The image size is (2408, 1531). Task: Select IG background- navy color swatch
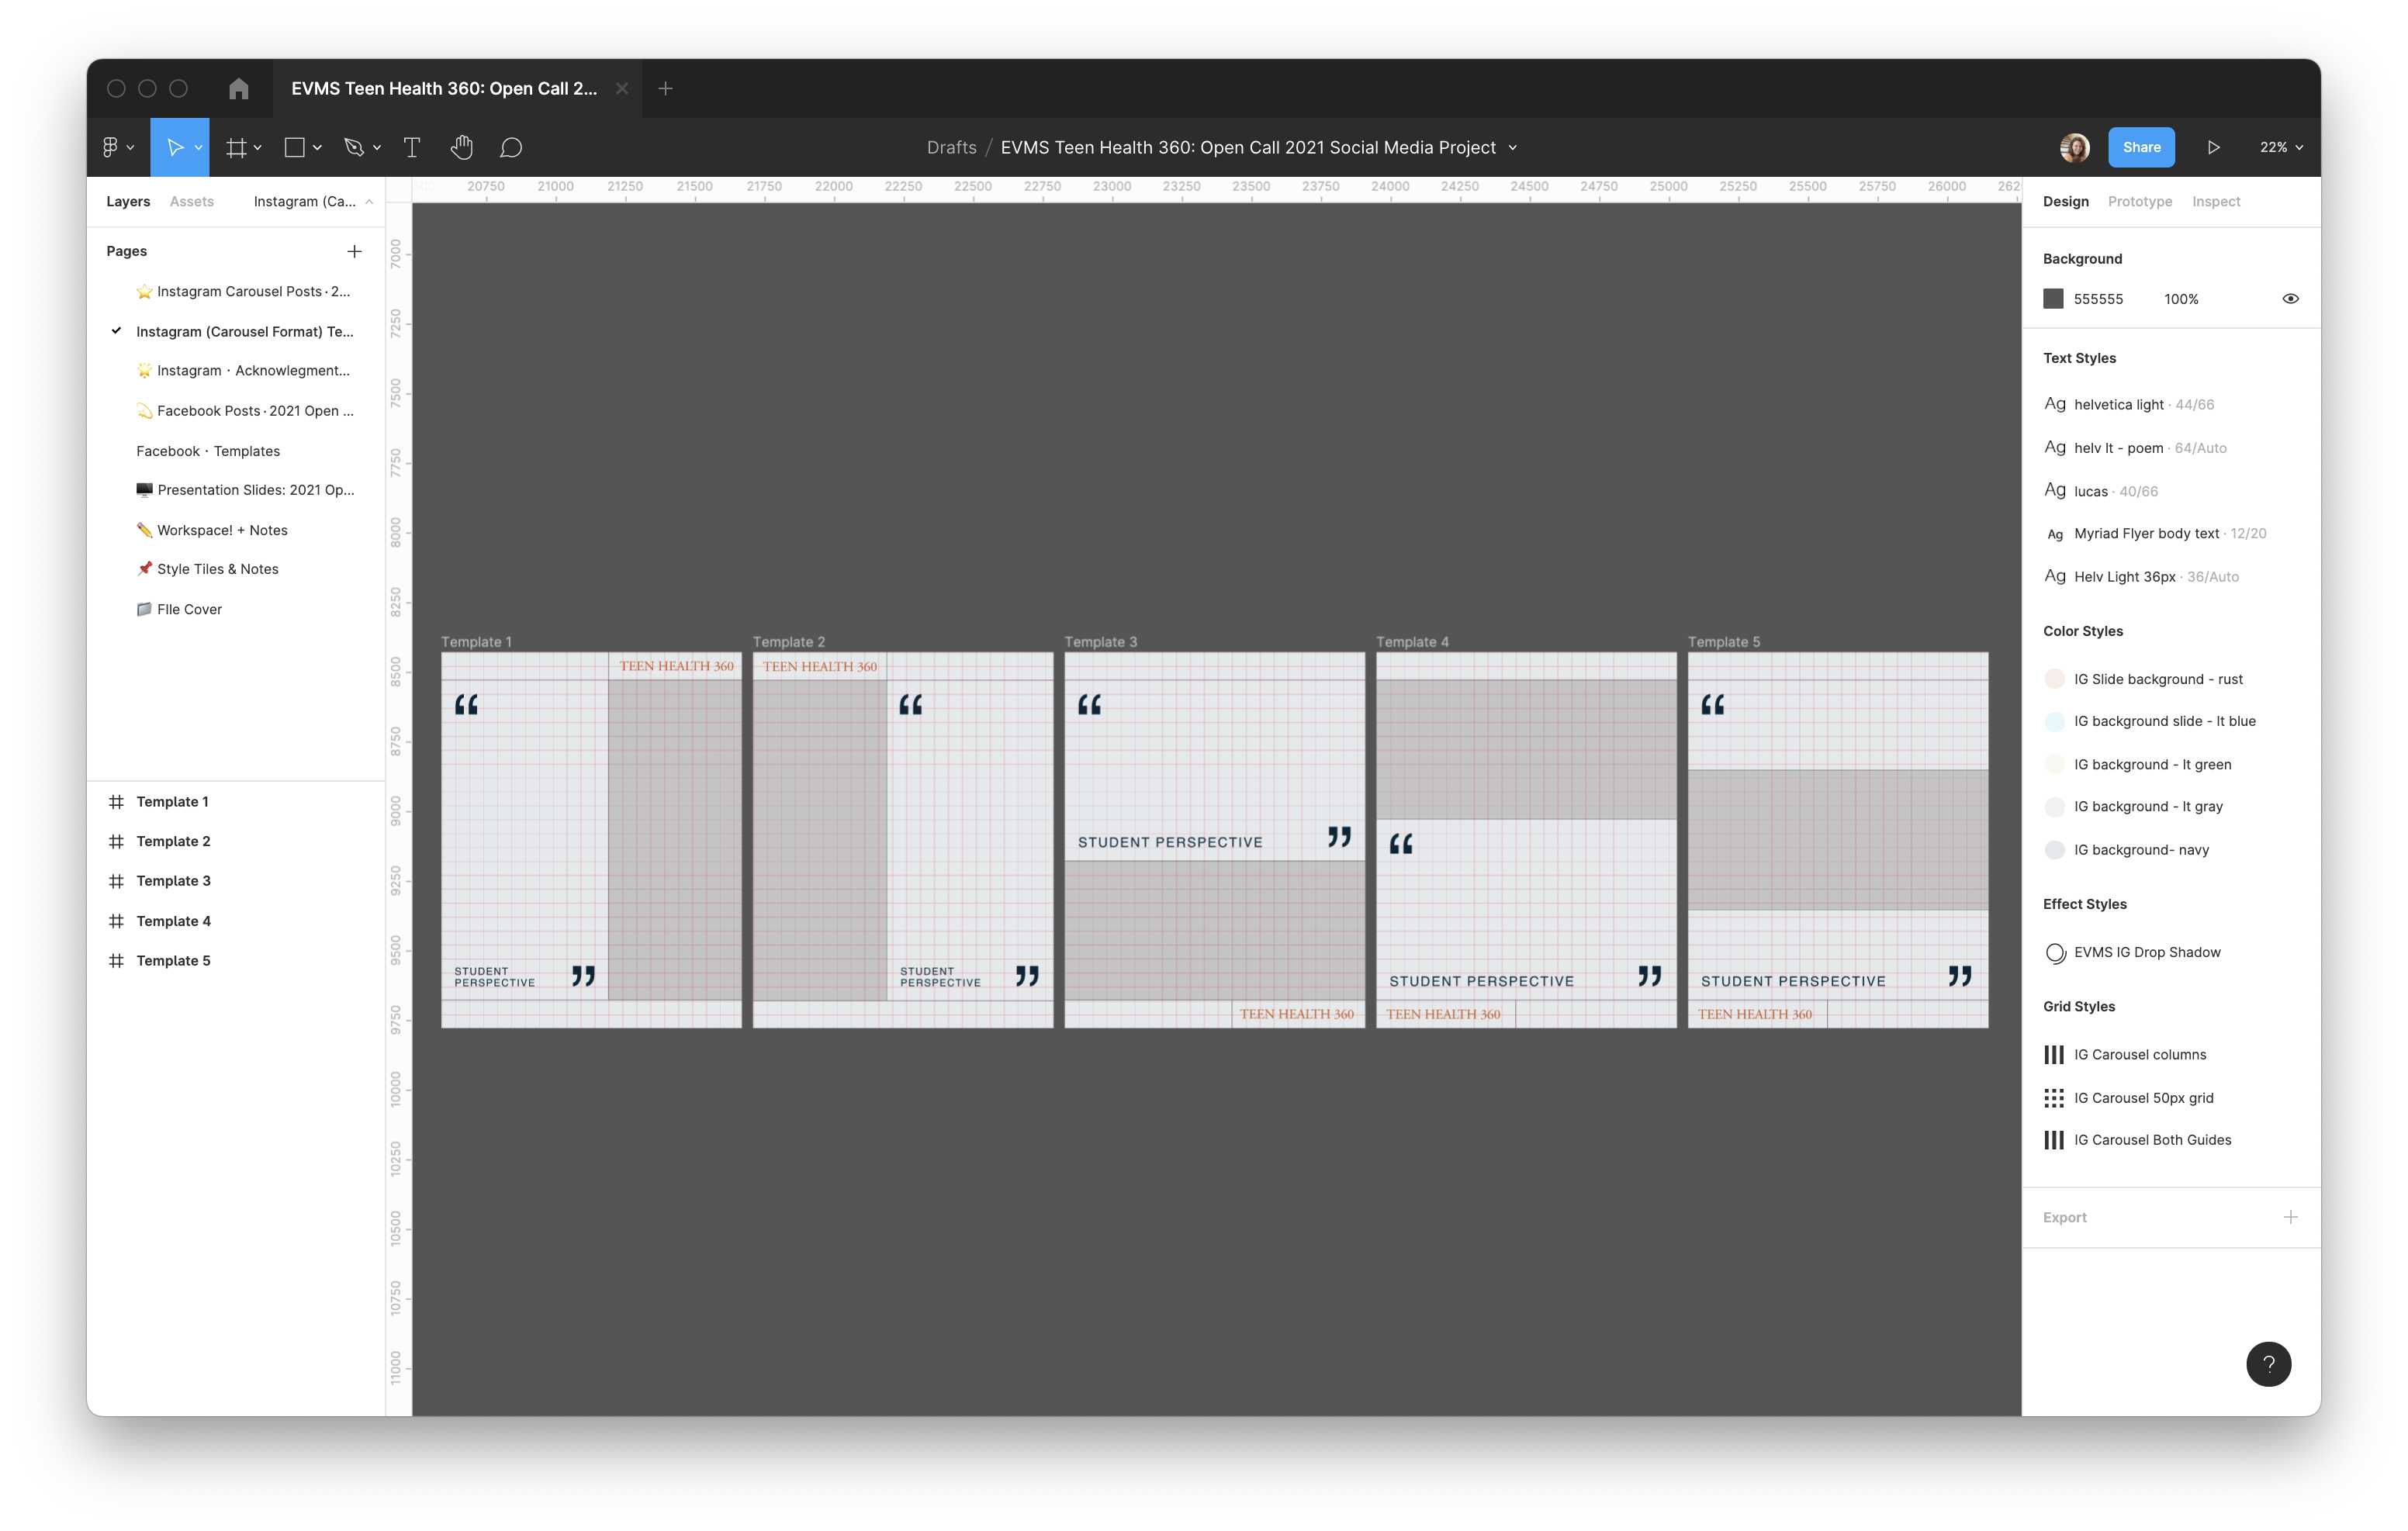[2054, 850]
